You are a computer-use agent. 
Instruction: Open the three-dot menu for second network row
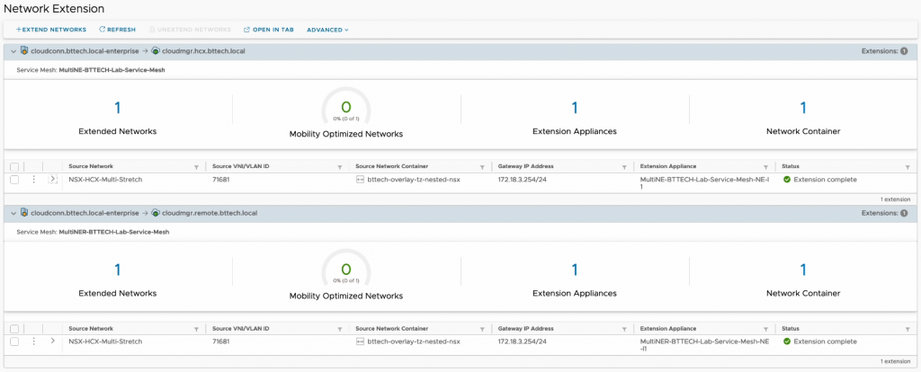click(x=34, y=341)
